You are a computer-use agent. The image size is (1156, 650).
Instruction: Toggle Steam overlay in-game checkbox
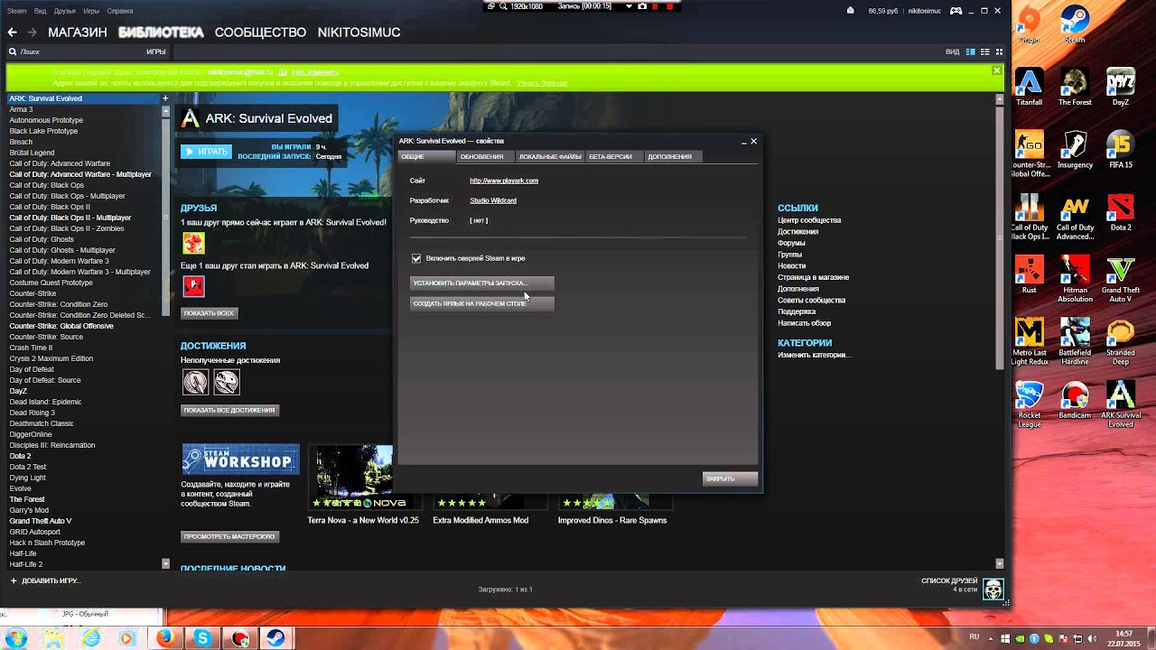tap(416, 258)
